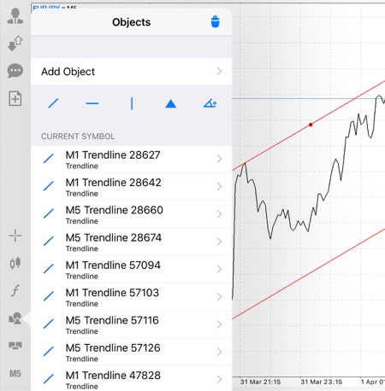Click the new chart plus-document icon
385x391 pixels.
15,98
